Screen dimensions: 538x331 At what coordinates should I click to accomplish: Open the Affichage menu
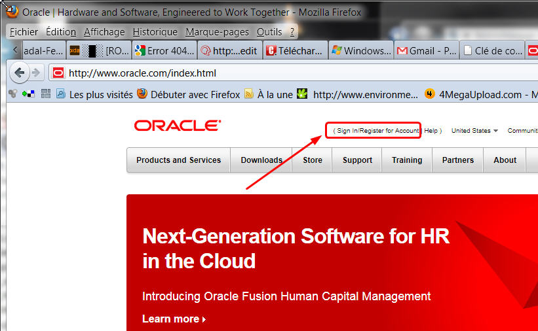coord(104,32)
